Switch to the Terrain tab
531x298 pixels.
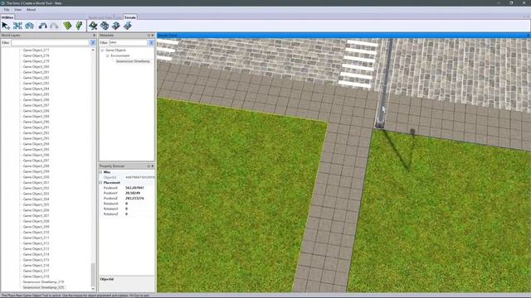pyautogui.click(x=130, y=17)
